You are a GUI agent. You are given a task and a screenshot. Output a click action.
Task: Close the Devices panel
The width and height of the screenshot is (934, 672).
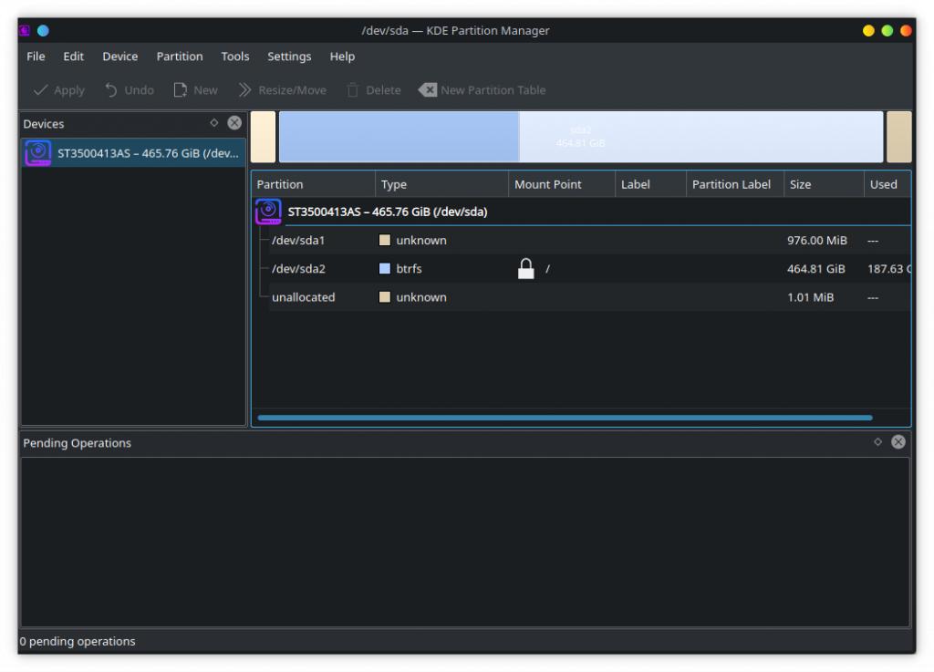(234, 123)
